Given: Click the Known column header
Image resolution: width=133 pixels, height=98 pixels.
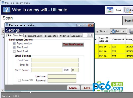Looking at the screenshot, I should pos(129,40).
